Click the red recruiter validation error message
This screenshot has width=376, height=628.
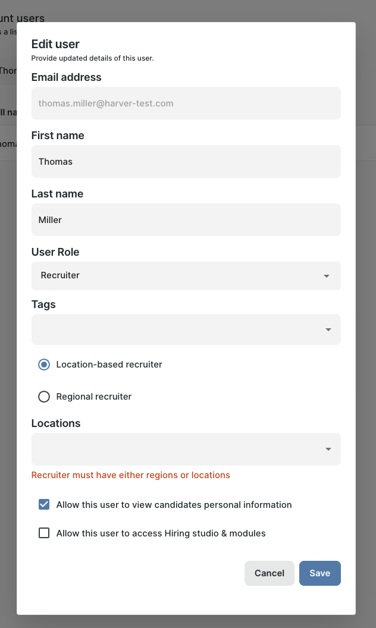pos(130,475)
